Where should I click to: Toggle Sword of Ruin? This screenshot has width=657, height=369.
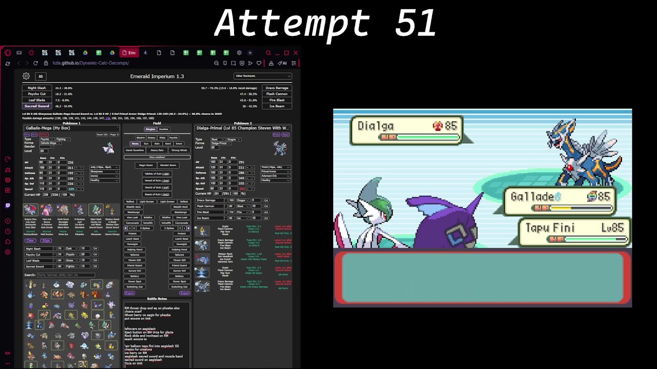click(x=157, y=188)
